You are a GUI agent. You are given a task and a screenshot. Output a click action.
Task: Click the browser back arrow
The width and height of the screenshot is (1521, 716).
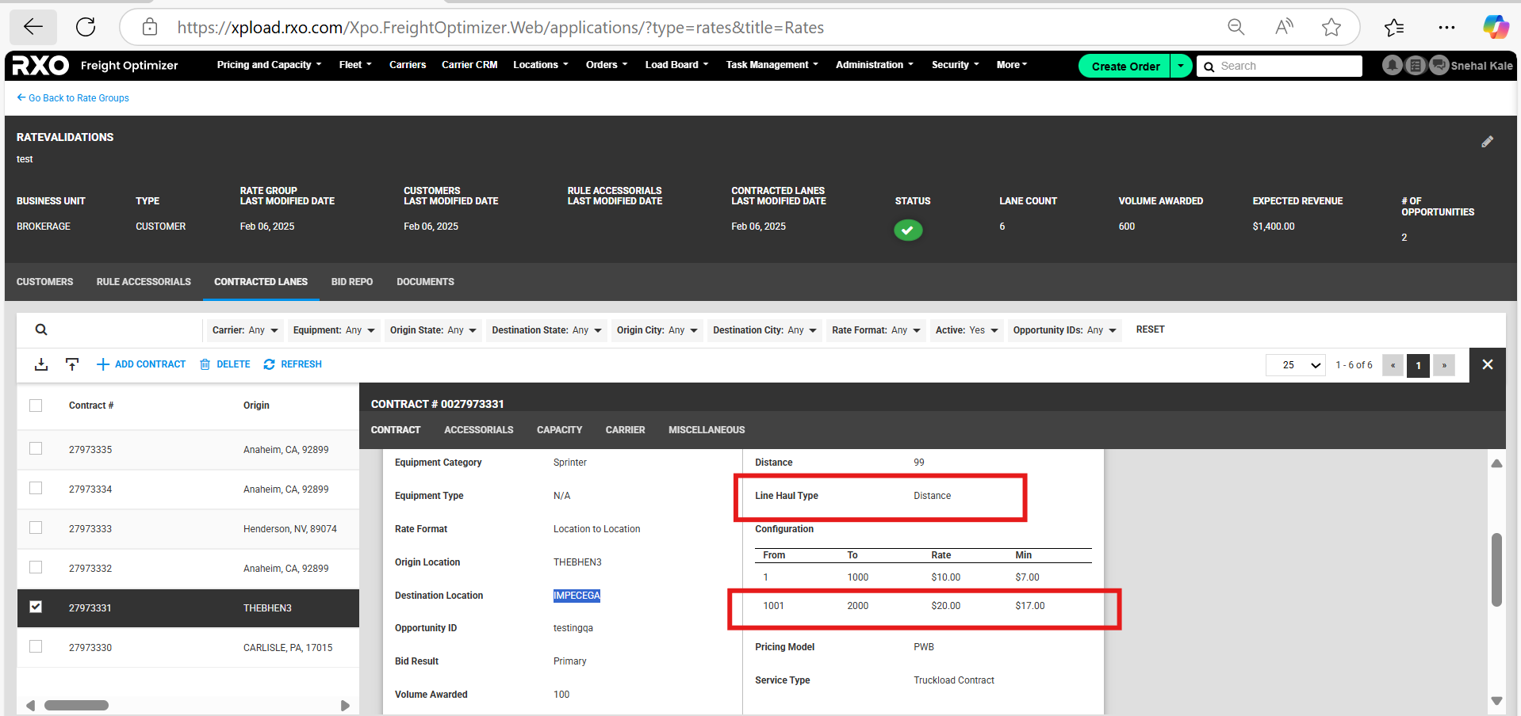click(x=33, y=27)
